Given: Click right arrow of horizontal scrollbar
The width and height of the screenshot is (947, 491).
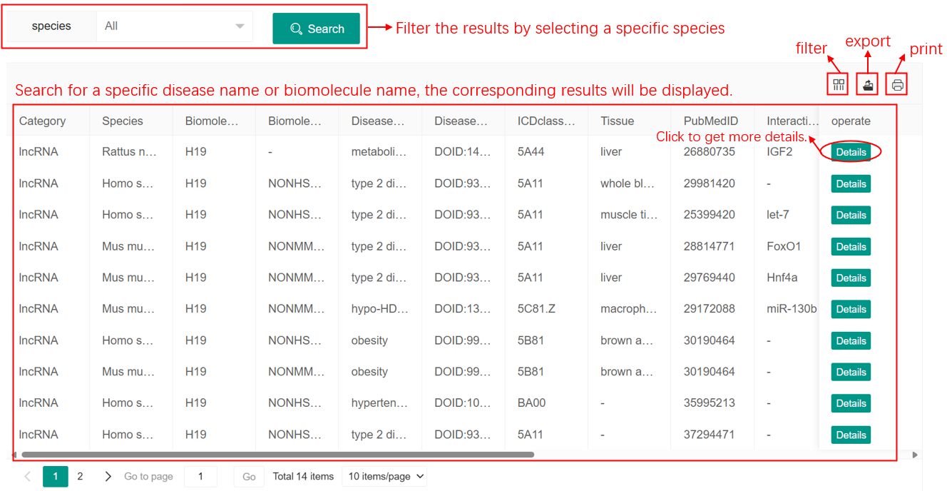Looking at the screenshot, I should click(x=915, y=455).
